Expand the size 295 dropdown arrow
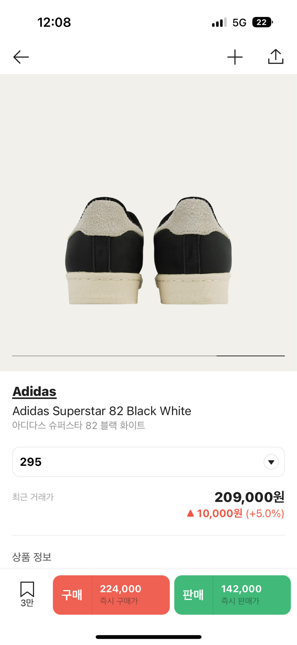Image resolution: width=297 pixels, height=645 pixels. point(271,462)
